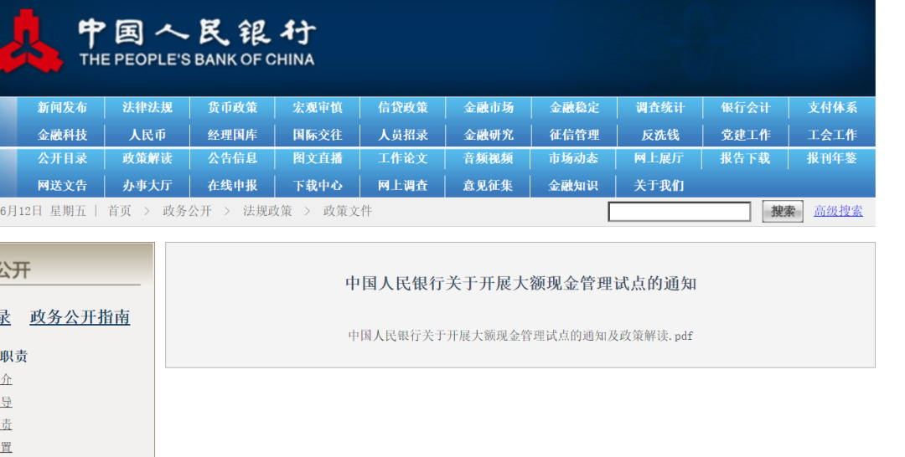Select 人员招录 in navigation
This screenshot has height=457, width=905.
(x=403, y=135)
